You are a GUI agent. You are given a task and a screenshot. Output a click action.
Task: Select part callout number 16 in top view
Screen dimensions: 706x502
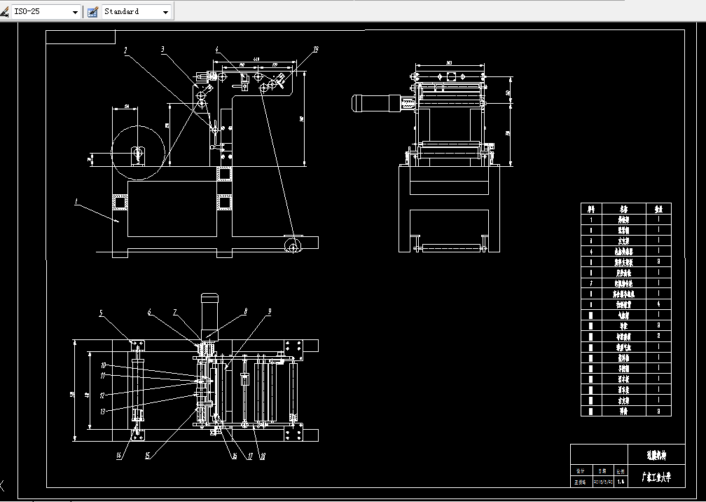(x=234, y=456)
